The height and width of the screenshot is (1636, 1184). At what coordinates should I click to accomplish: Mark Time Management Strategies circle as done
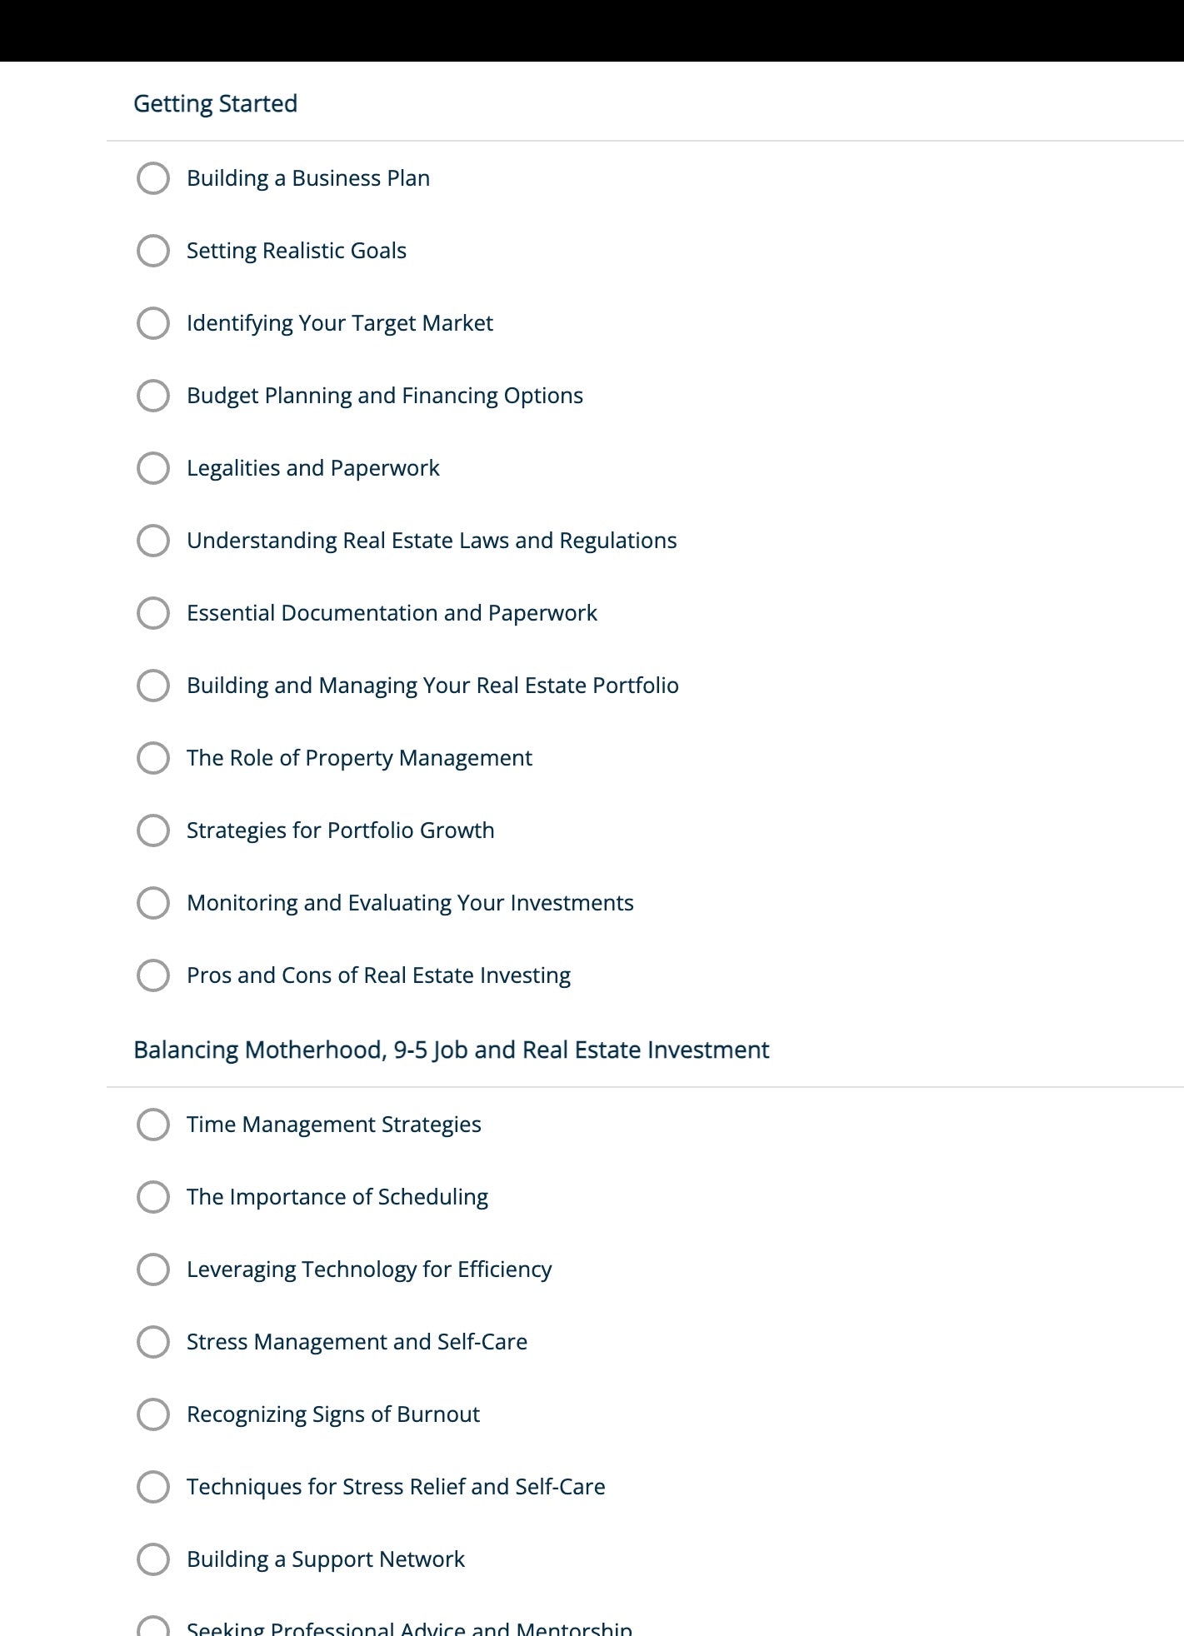click(153, 1125)
